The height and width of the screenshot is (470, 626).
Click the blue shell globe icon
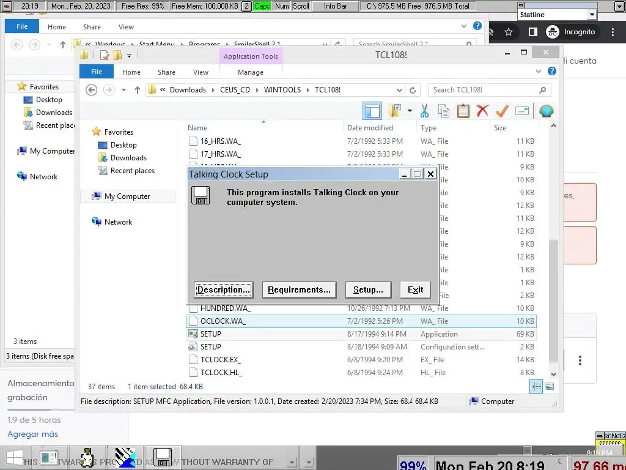(x=546, y=111)
